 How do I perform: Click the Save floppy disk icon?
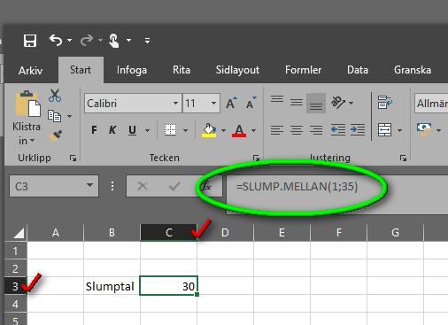point(30,41)
